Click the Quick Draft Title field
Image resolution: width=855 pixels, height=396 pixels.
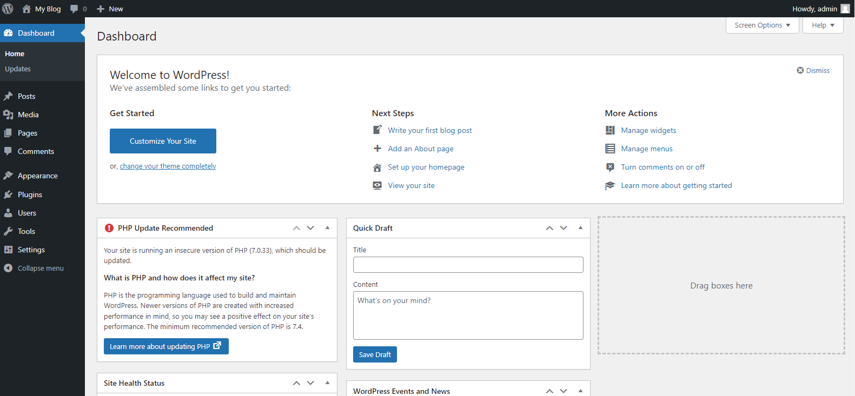[468, 265]
